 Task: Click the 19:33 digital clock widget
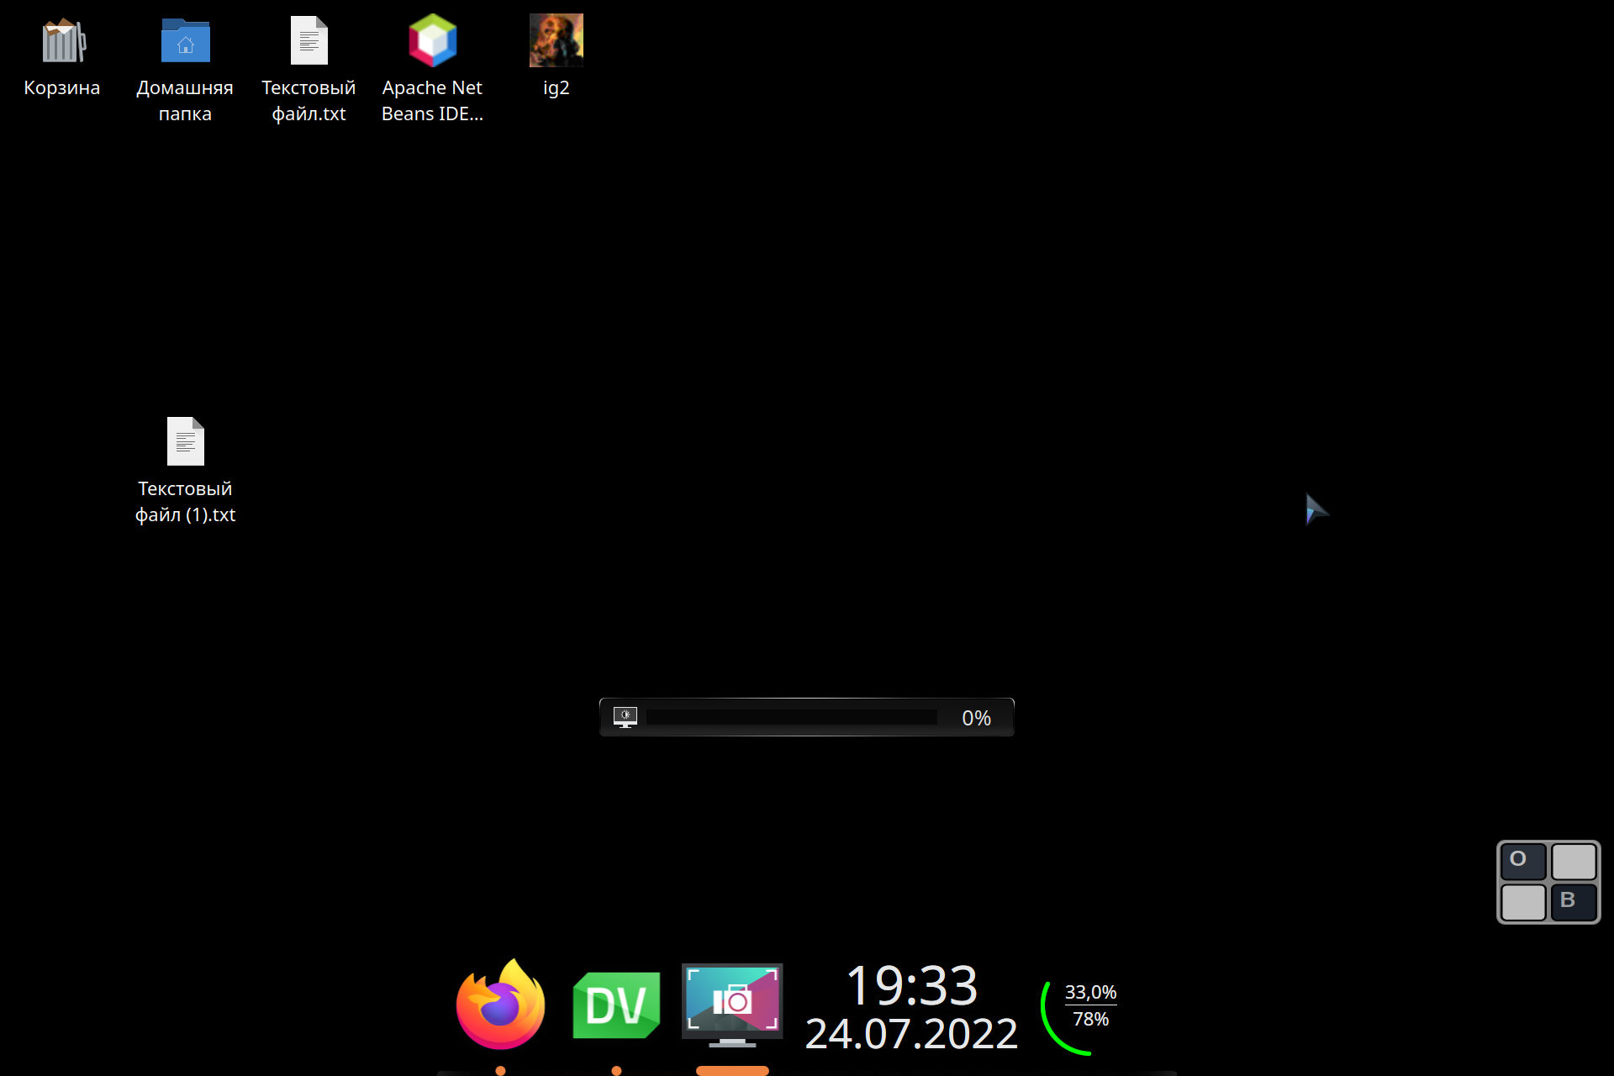point(912,985)
